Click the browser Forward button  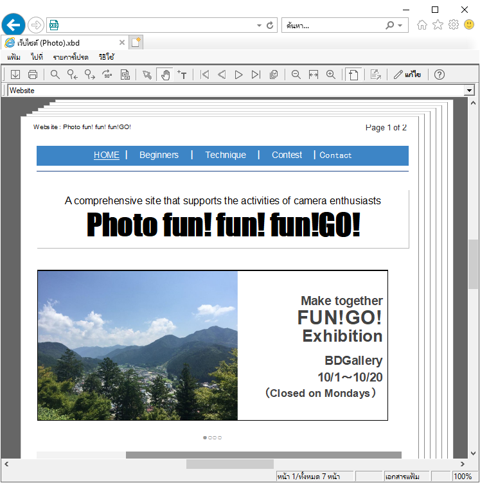[x=36, y=25]
